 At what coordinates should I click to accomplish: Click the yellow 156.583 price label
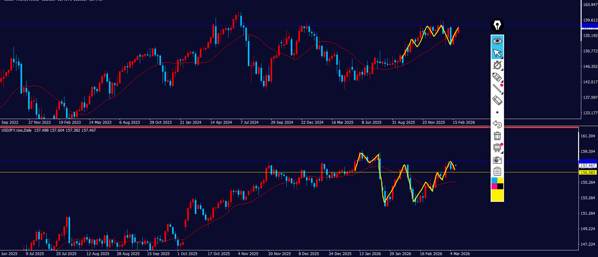587,173
